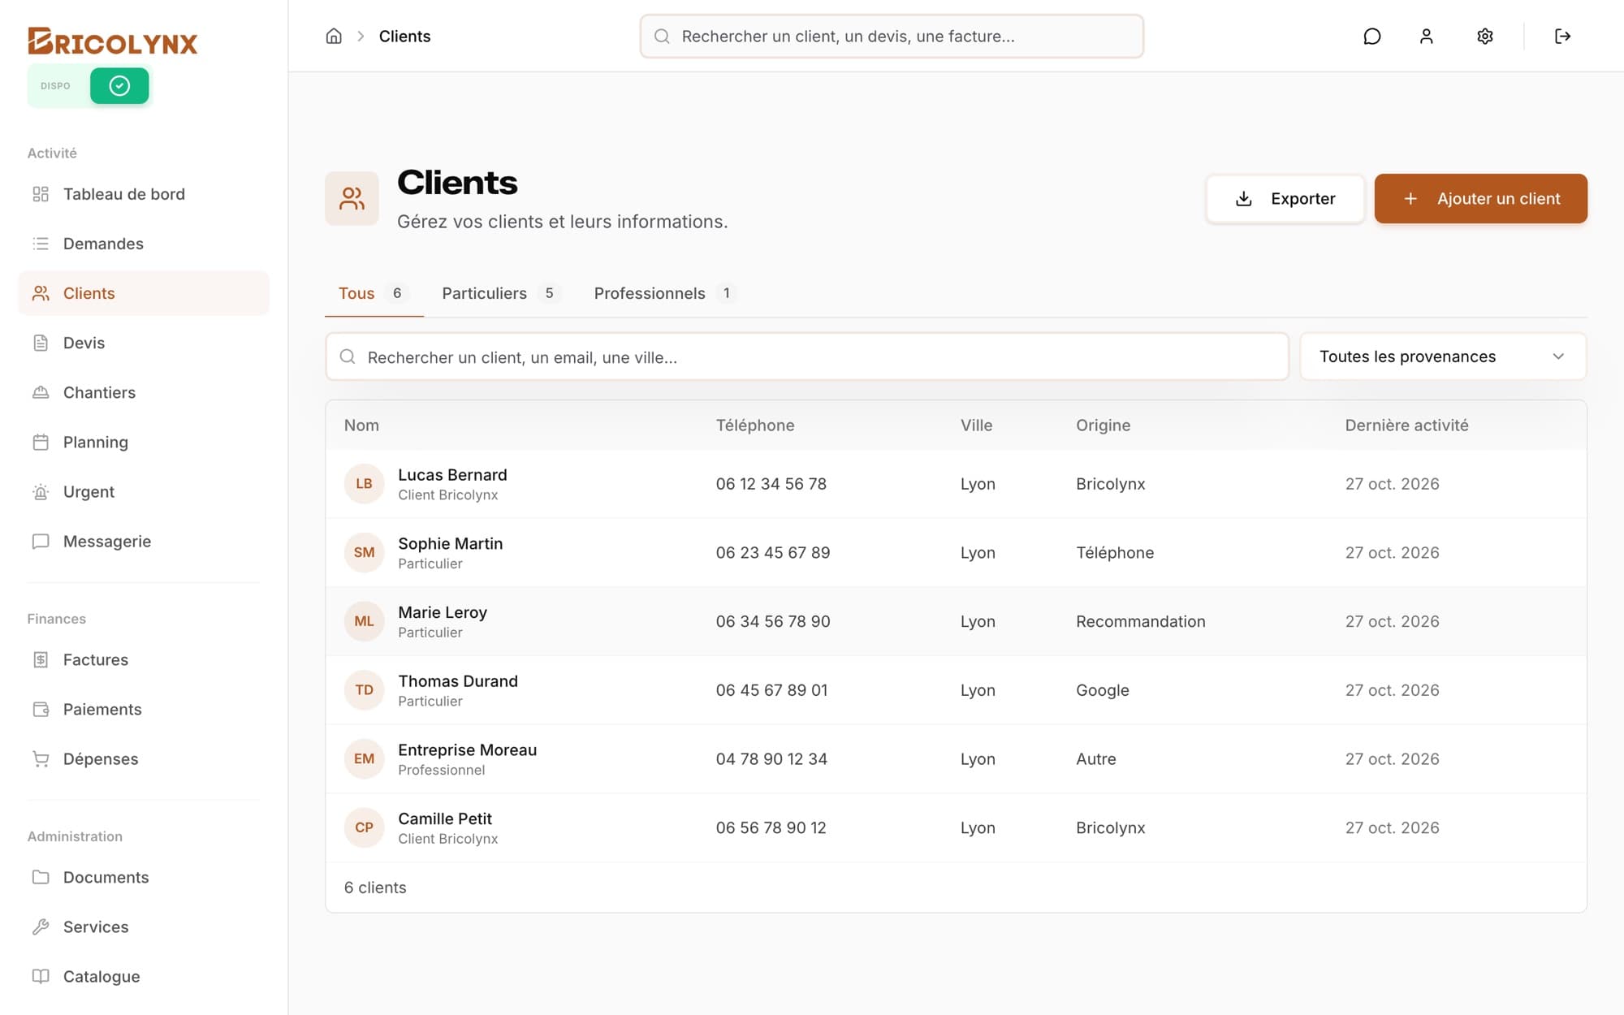Open the Entreprise Moreau row

point(956,759)
